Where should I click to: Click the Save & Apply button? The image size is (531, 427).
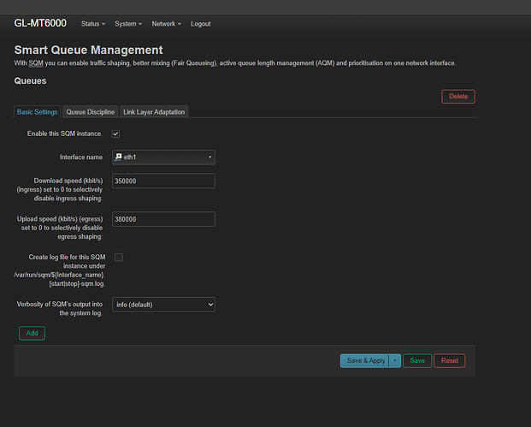pos(365,360)
